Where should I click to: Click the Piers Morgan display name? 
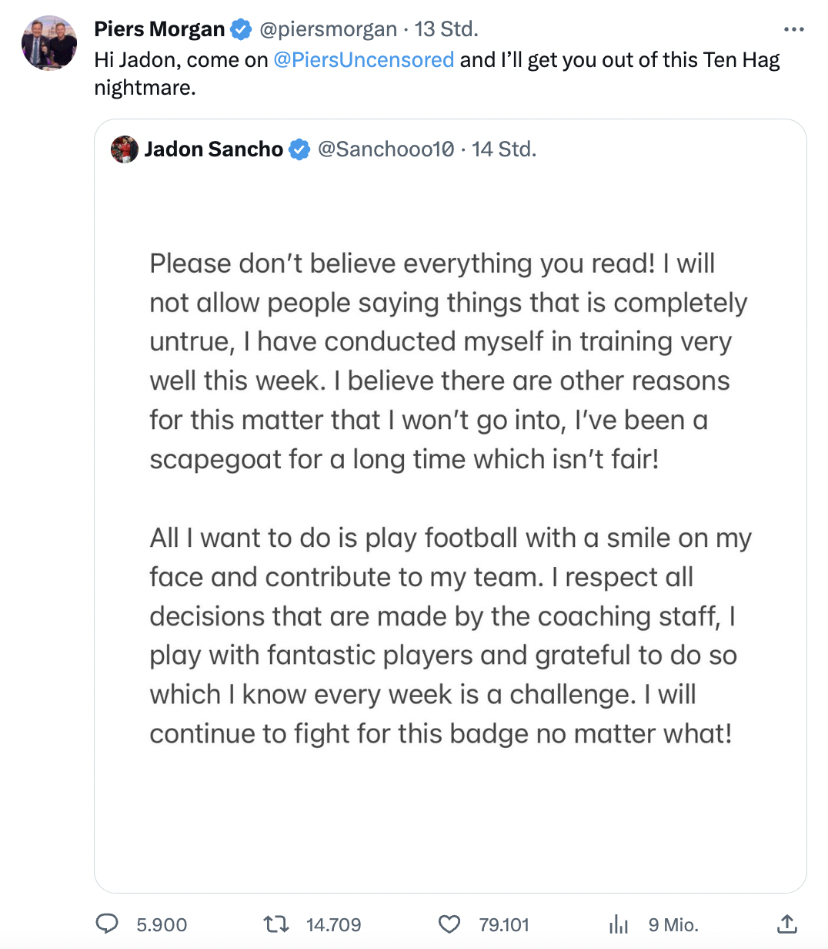pyautogui.click(x=159, y=30)
